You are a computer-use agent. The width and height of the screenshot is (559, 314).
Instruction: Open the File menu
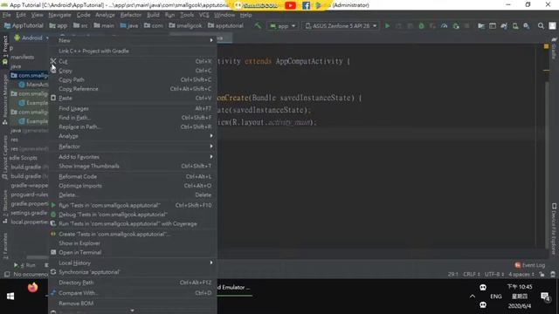pyautogui.click(x=6, y=15)
